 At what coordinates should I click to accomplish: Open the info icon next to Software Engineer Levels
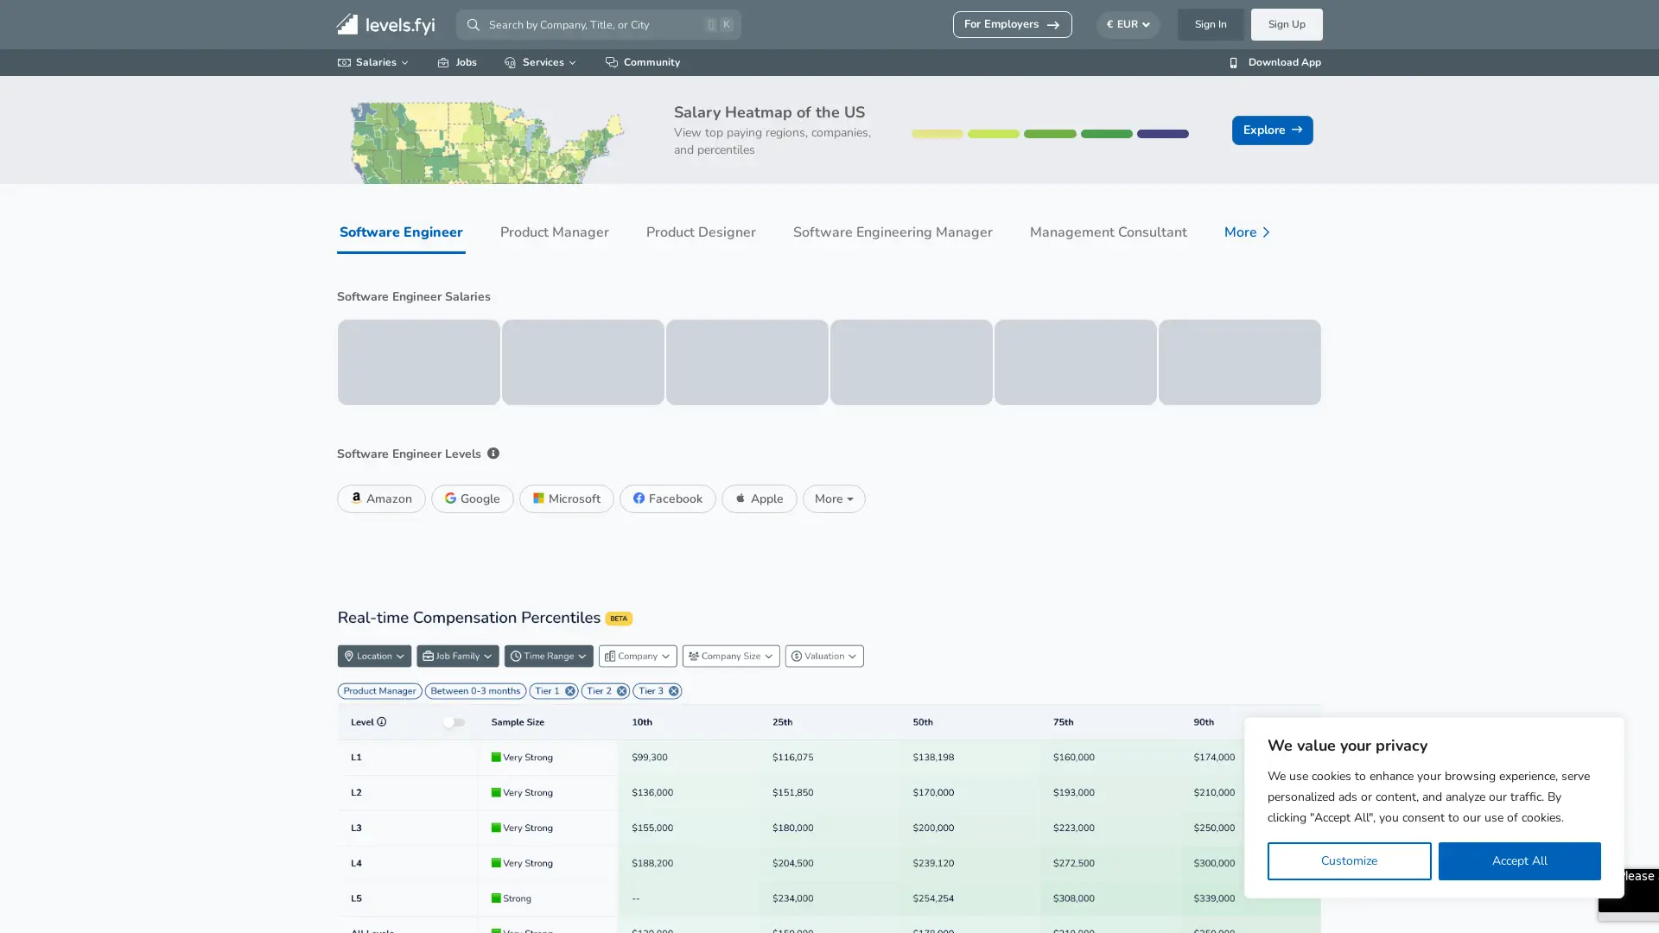pyautogui.click(x=493, y=453)
